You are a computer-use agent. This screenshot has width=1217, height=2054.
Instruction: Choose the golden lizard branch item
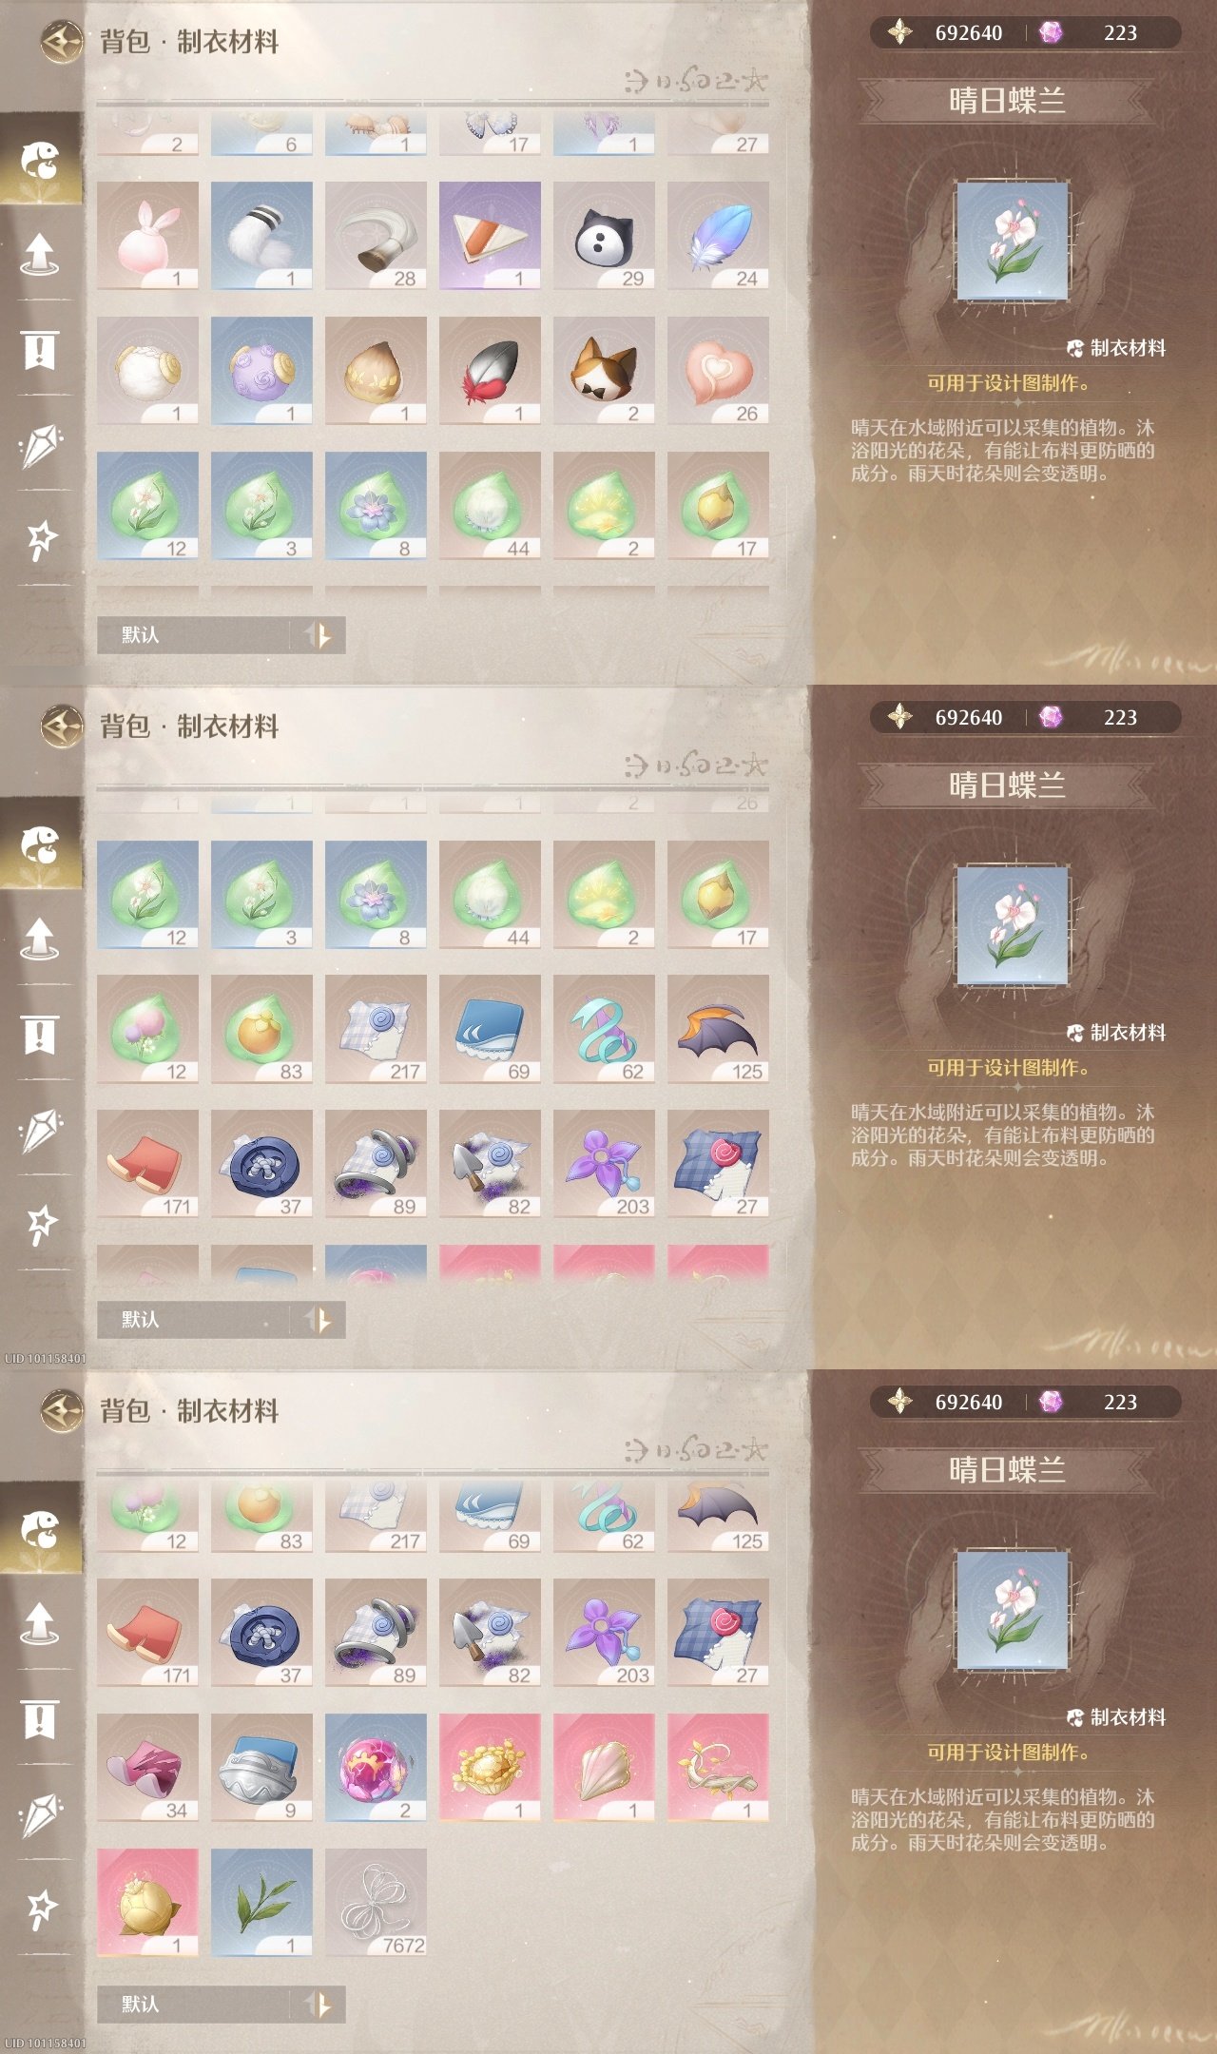pyautogui.click(x=718, y=1767)
